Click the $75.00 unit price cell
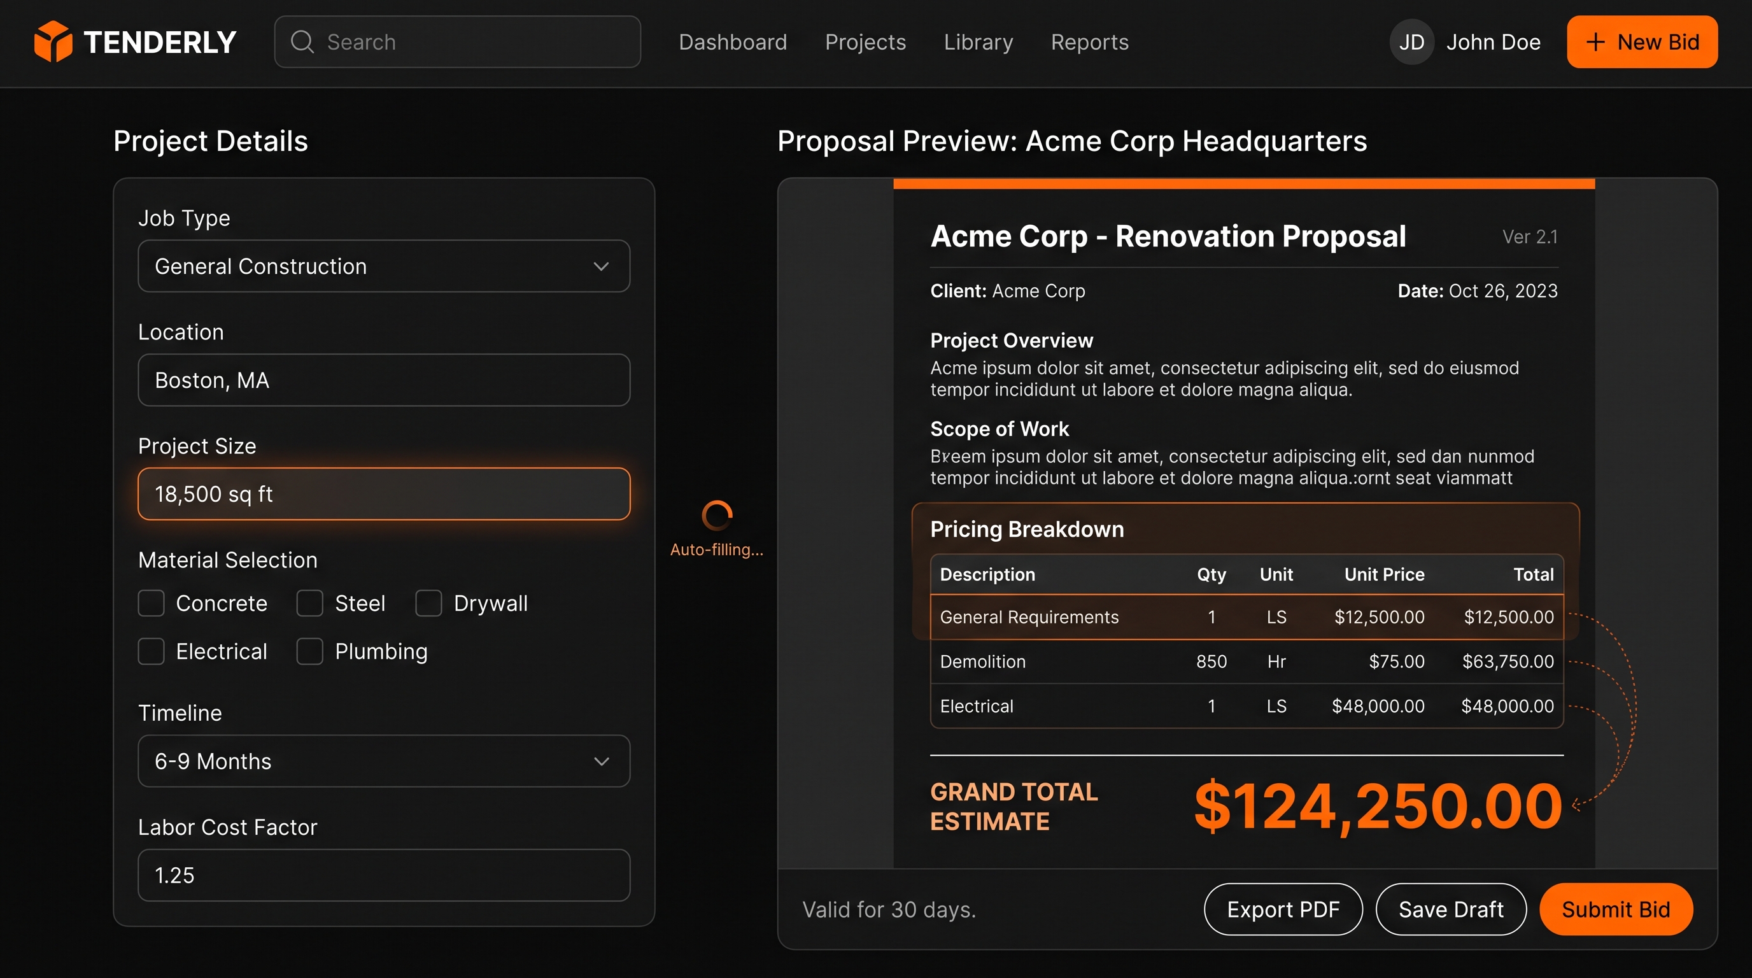The height and width of the screenshot is (978, 1752). click(1396, 661)
